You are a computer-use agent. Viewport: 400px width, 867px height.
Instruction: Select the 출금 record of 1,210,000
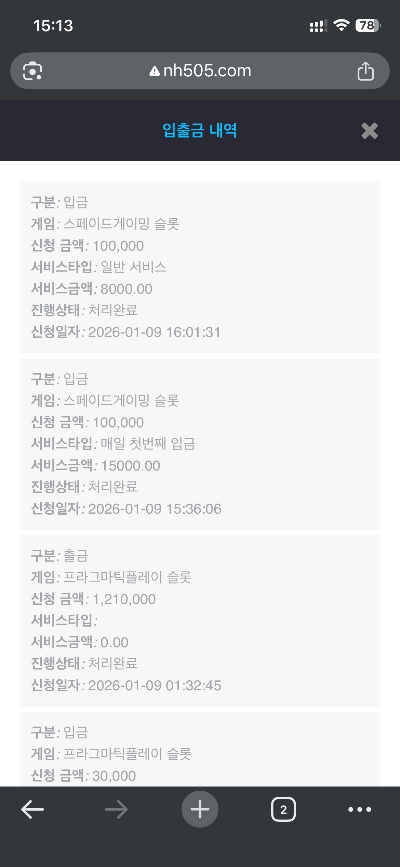[x=200, y=620]
